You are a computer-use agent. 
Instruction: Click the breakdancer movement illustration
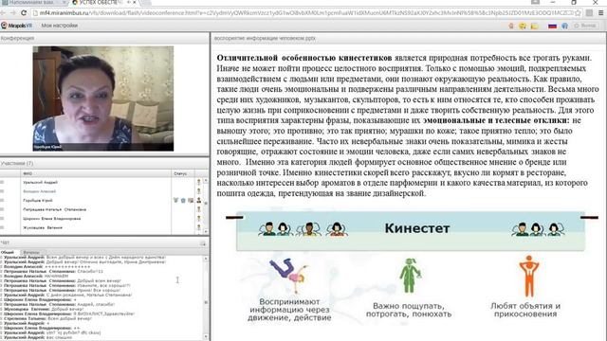(x=288, y=276)
